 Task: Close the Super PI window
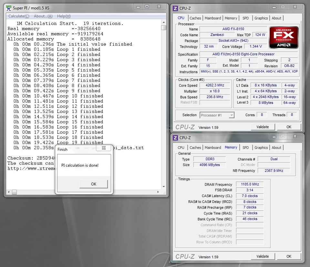point(159,7)
